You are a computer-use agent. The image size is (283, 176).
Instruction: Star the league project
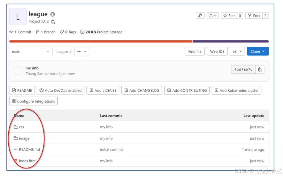click(229, 16)
